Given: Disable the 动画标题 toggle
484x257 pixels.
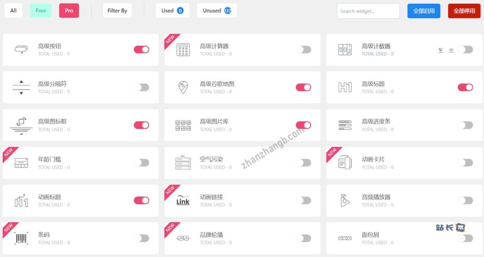Looking at the screenshot, I should click(x=141, y=200).
